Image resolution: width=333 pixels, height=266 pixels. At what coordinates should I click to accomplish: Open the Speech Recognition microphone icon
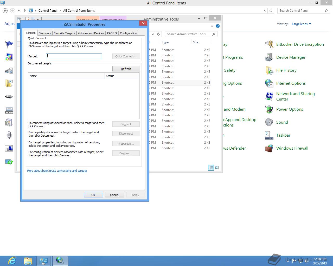tap(9, 135)
